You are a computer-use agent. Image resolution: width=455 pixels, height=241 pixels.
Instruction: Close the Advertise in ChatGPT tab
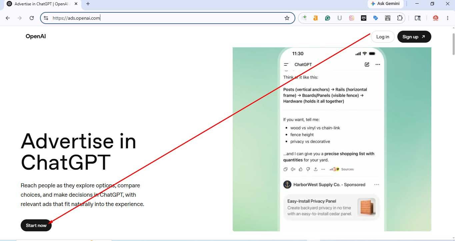76,4
